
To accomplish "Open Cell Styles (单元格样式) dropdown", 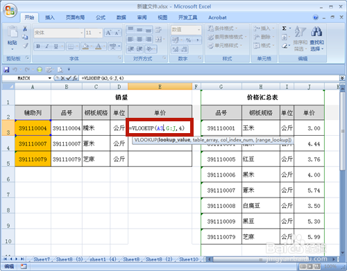I will (x=225, y=46).
